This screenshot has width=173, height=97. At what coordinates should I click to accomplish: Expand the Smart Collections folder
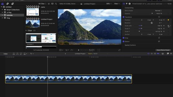(2, 10)
